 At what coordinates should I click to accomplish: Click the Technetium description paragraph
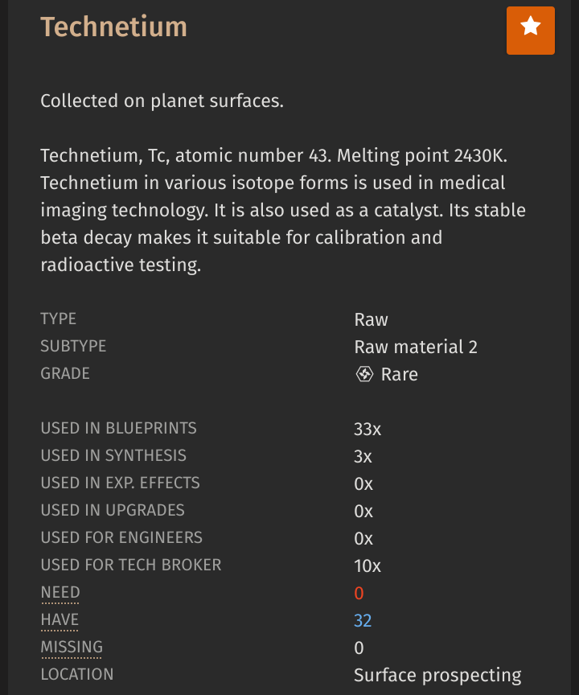(283, 211)
